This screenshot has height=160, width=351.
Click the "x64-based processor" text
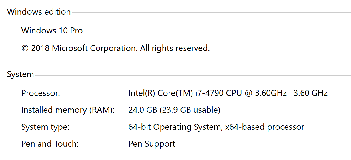pyautogui.click(x=264, y=127)
